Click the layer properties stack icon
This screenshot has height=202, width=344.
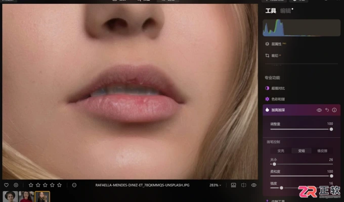(267, 44)
